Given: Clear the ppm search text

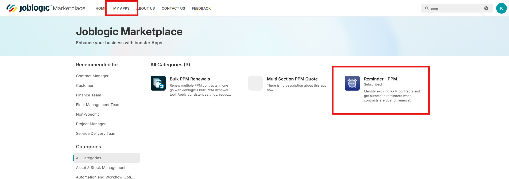Looking at the screenshot, I should (486, 8).
